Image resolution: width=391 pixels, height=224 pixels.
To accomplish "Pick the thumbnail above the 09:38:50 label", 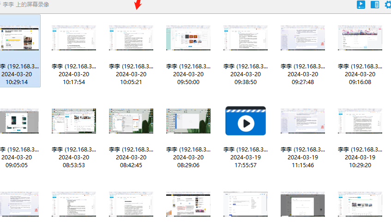I will tap(246, 38).
